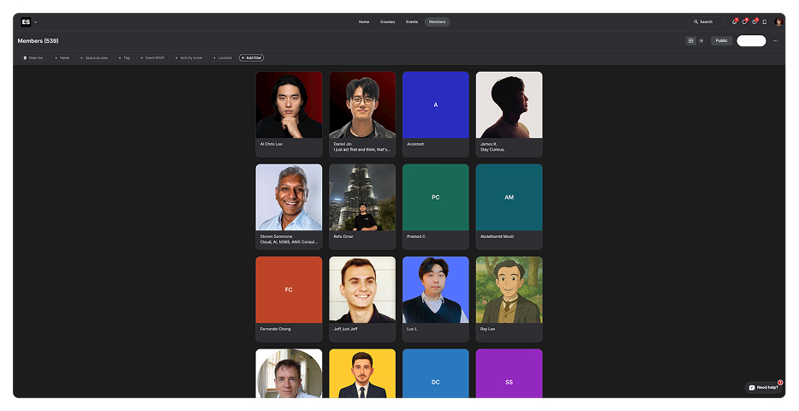The width and height of the screenshot is (799, 411).
Task: Switch to grid view of members
Action: [691, 41]
